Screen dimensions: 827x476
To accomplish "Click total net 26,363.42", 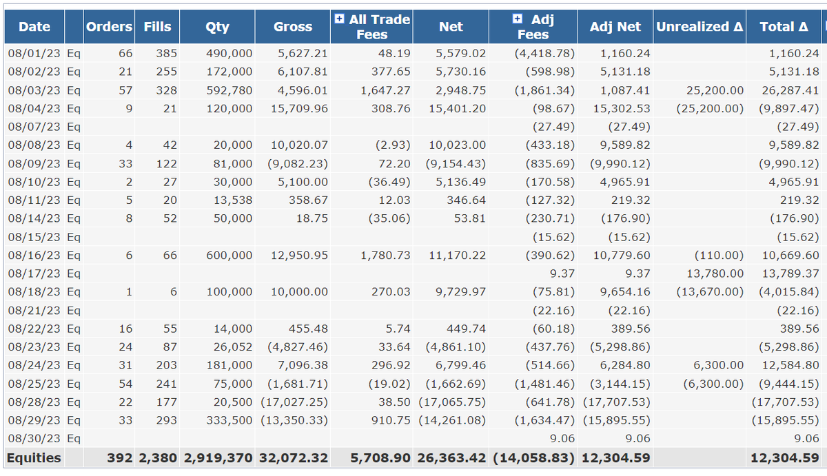I will point(451,457).
